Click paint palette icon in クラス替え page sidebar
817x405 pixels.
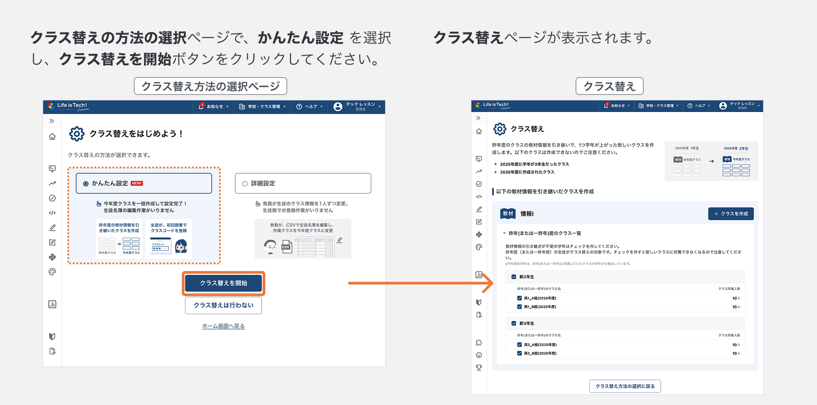pyautogui.click(x=479, y=247)
